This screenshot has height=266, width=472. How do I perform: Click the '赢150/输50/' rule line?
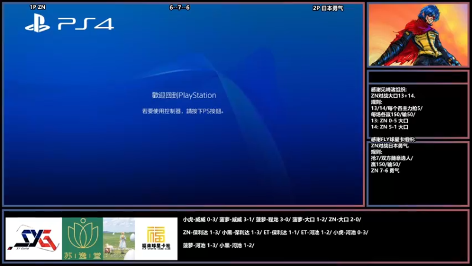pos(386,164)
